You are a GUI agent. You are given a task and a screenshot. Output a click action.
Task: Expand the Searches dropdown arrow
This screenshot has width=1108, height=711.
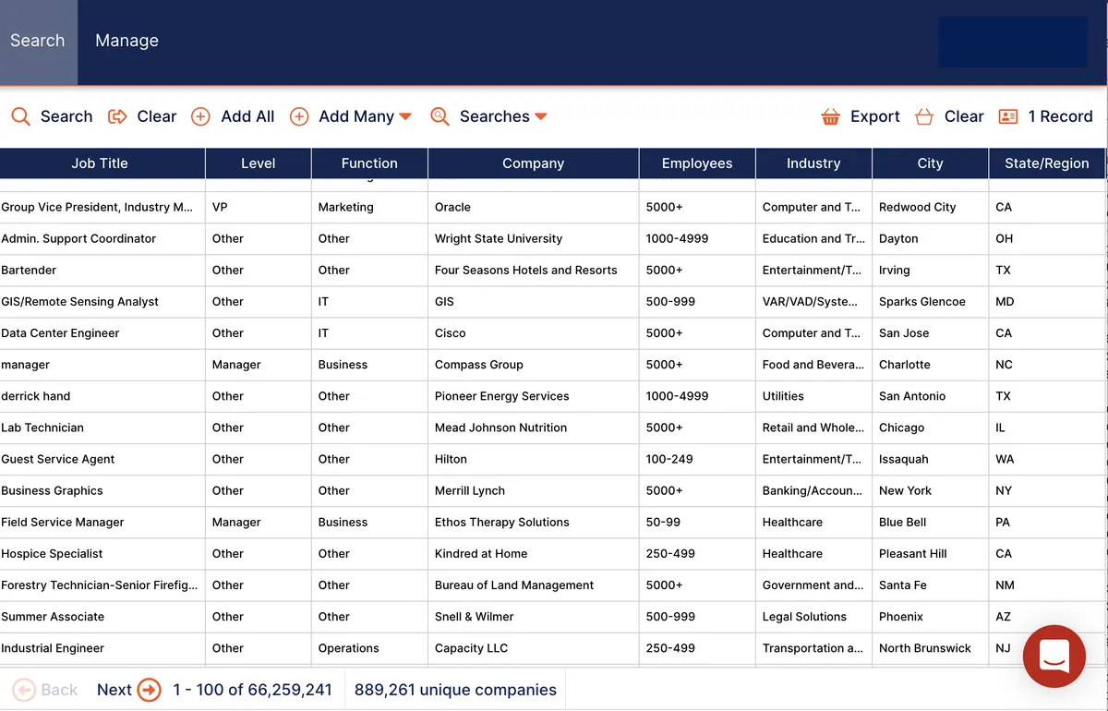pyautogui.click(x=541, y=116)
